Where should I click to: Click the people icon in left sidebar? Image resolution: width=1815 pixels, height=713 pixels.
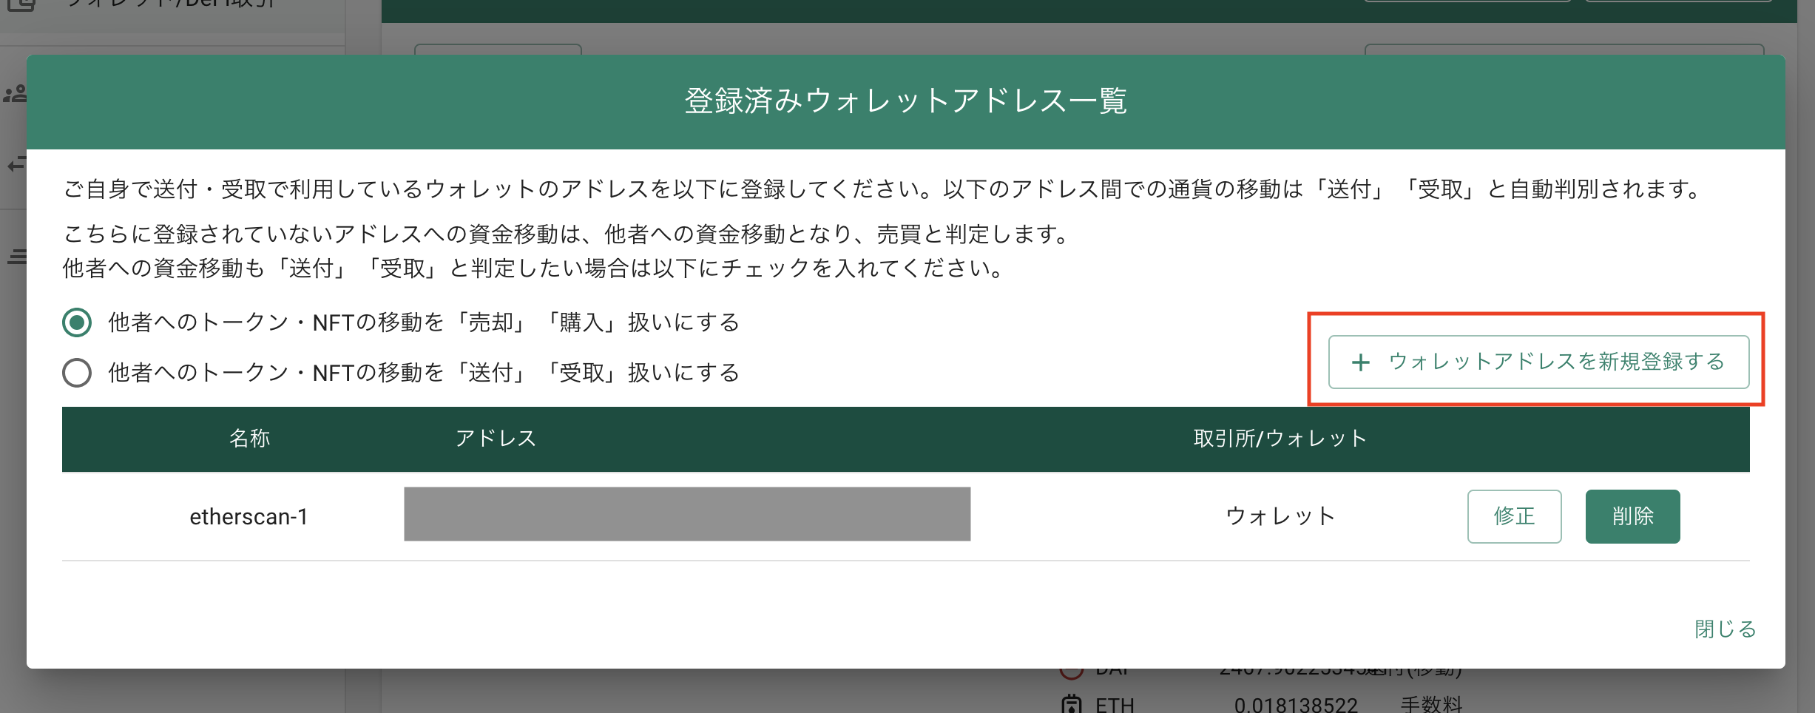click(x=14, y=94)
